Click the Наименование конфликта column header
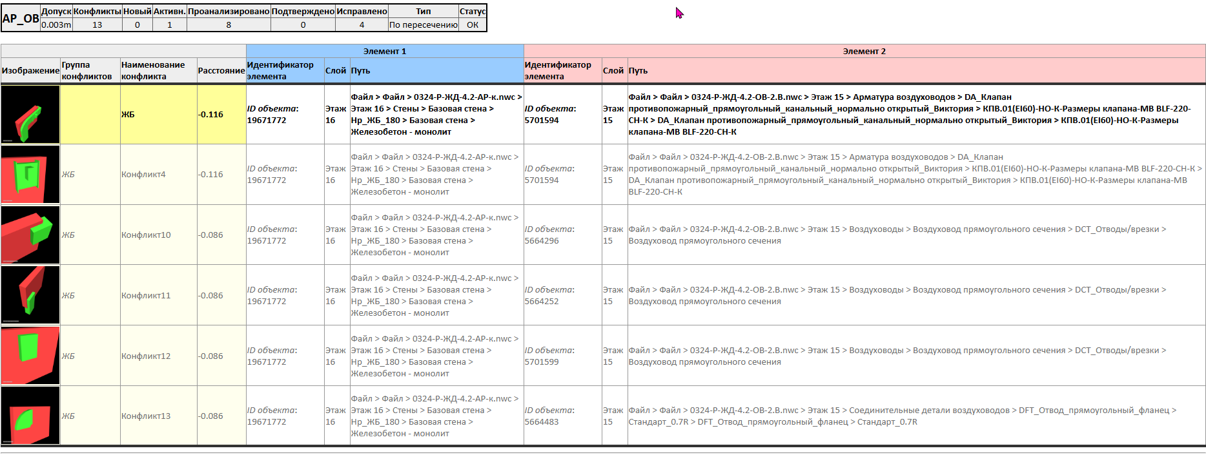This screenshot has height=464, width=1206. tap(158, 70)
